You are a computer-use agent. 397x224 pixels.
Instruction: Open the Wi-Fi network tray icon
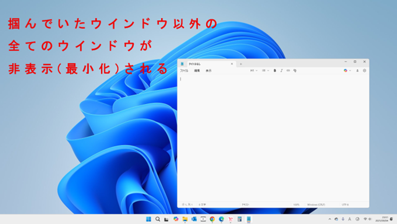pyautogui.click(x=365, y=219)
